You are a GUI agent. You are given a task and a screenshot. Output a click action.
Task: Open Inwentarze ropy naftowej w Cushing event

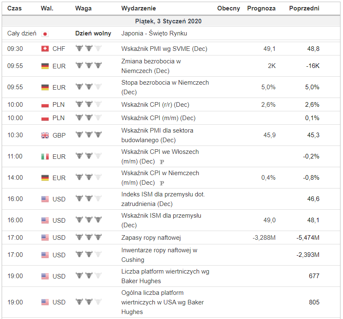pyautogui.click(x=159, y=255)
